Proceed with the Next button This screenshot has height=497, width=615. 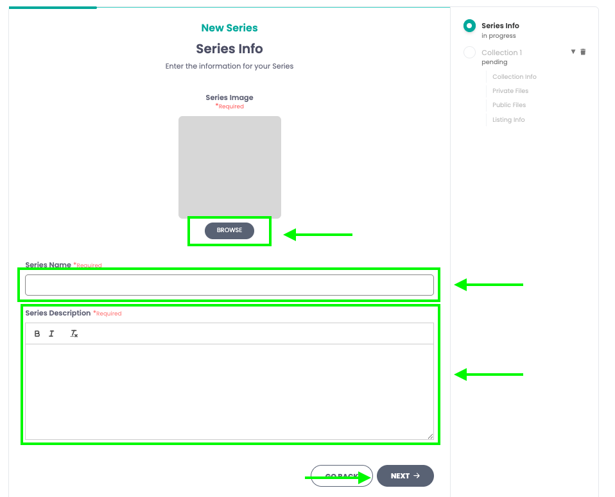404,476
